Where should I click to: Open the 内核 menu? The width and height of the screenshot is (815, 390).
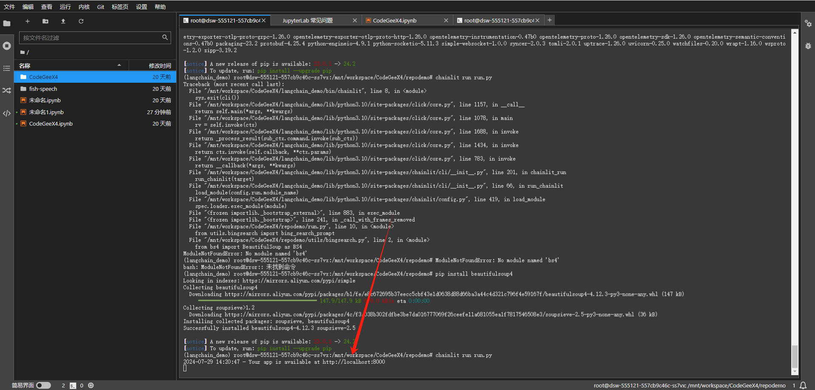[x=84, y=7]
